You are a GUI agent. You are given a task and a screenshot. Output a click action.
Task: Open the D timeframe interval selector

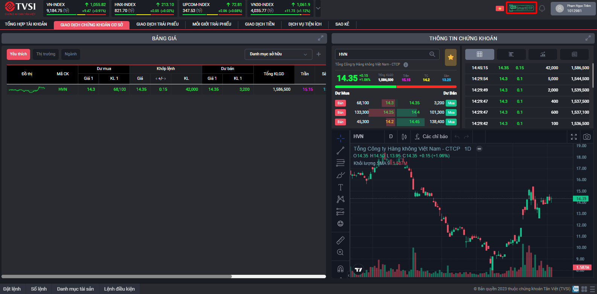pyautogui.click(x=391, y=137)
